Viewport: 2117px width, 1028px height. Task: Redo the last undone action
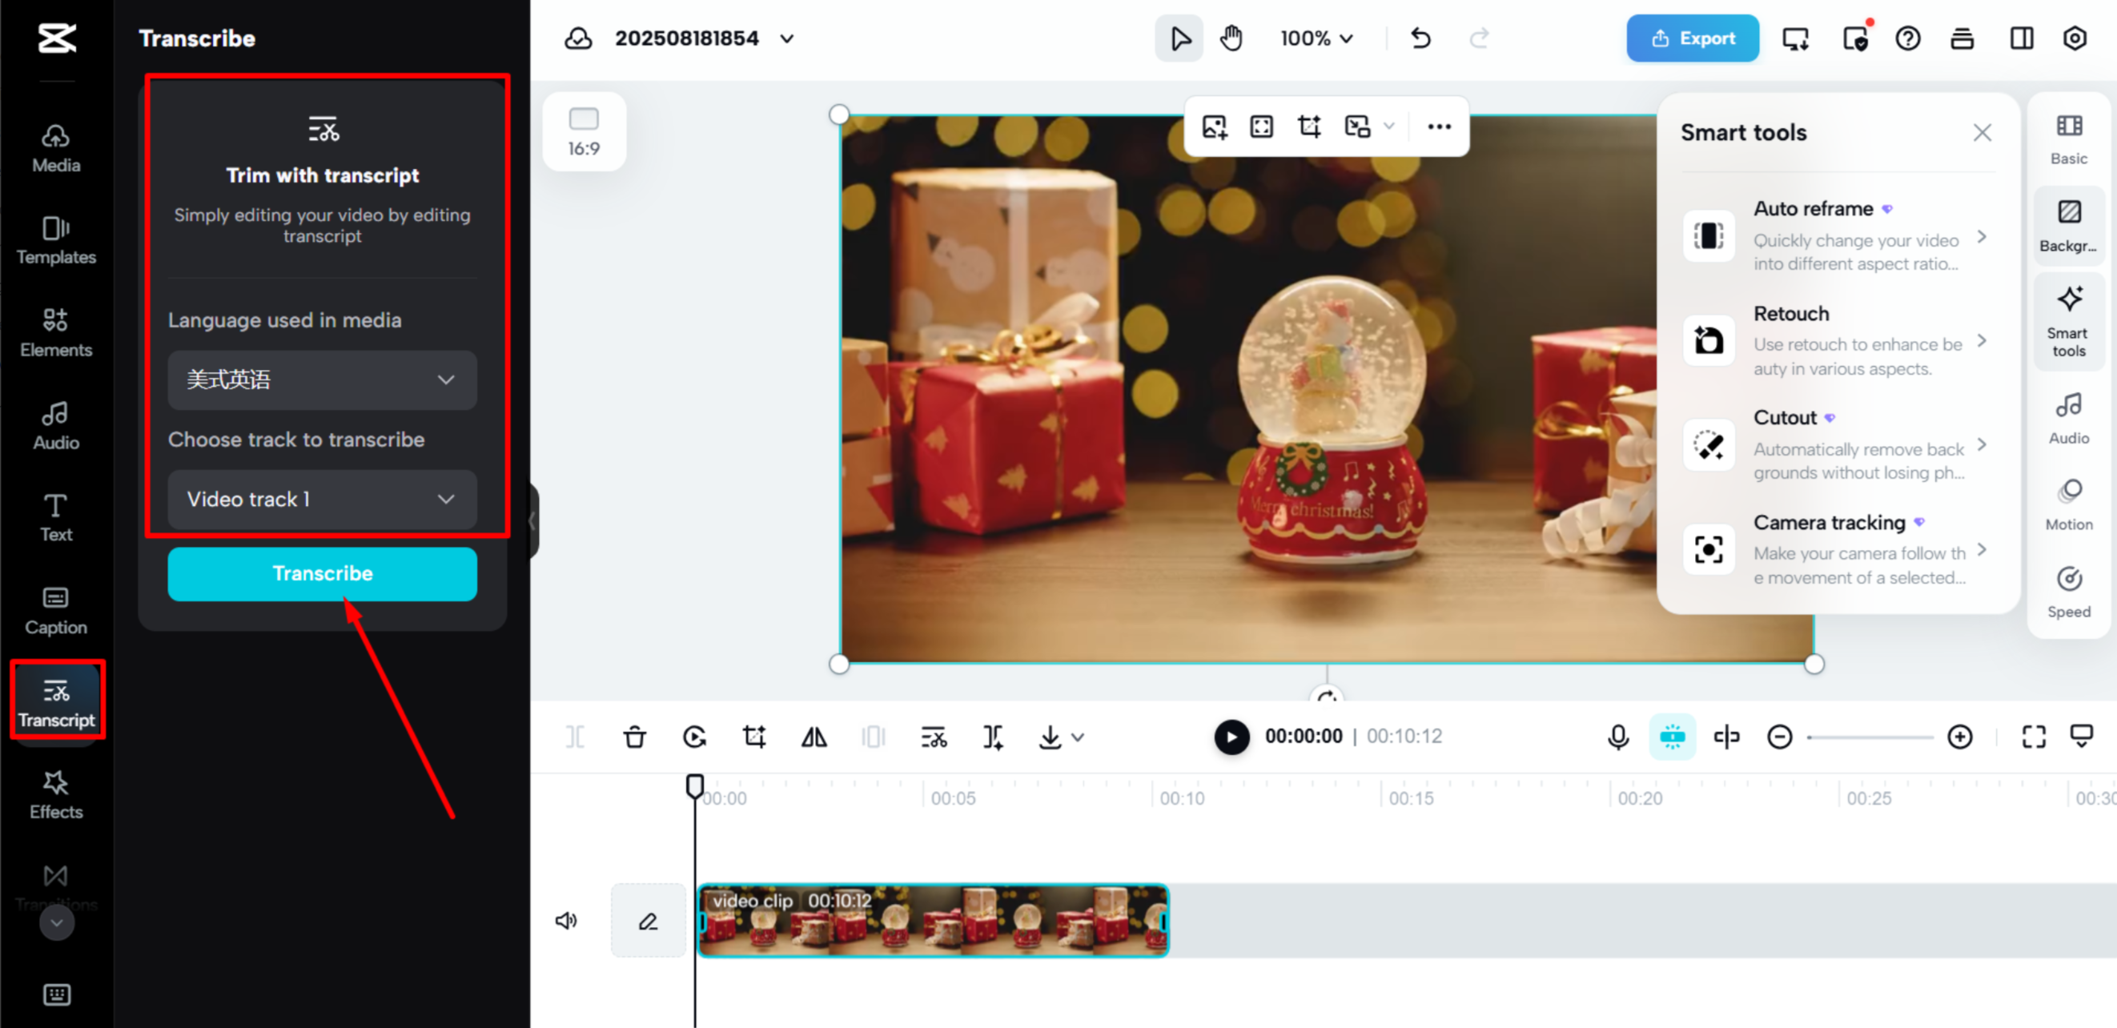[1480, 38]
